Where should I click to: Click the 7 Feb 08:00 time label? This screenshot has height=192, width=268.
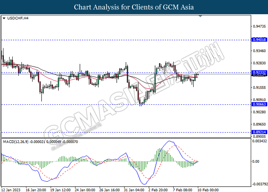click(x=183, y=190)
